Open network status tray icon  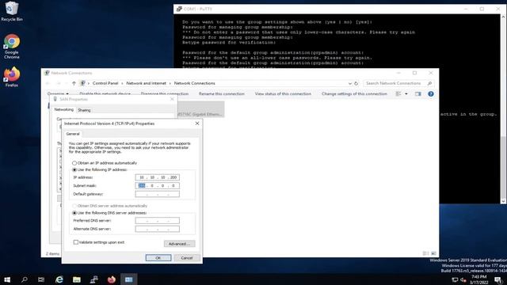coord(455,279)
